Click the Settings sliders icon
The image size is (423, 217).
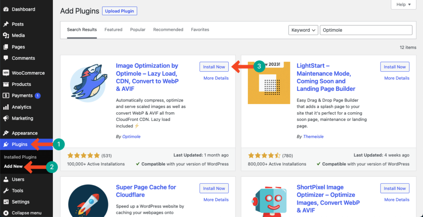6,202
